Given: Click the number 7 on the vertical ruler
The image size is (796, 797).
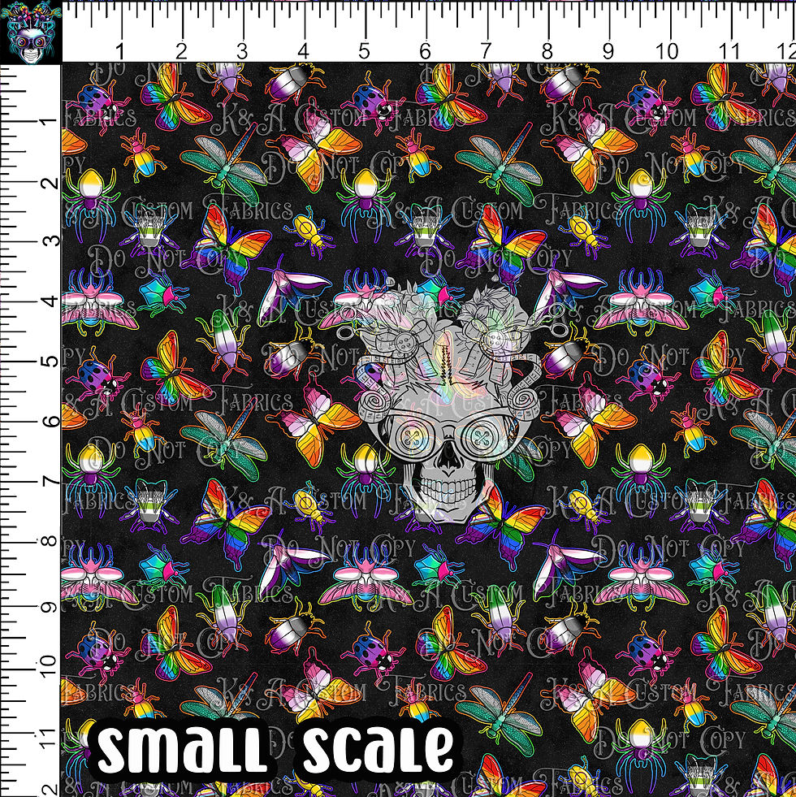Looking at the screenshot, I should [x=51, y=481].
